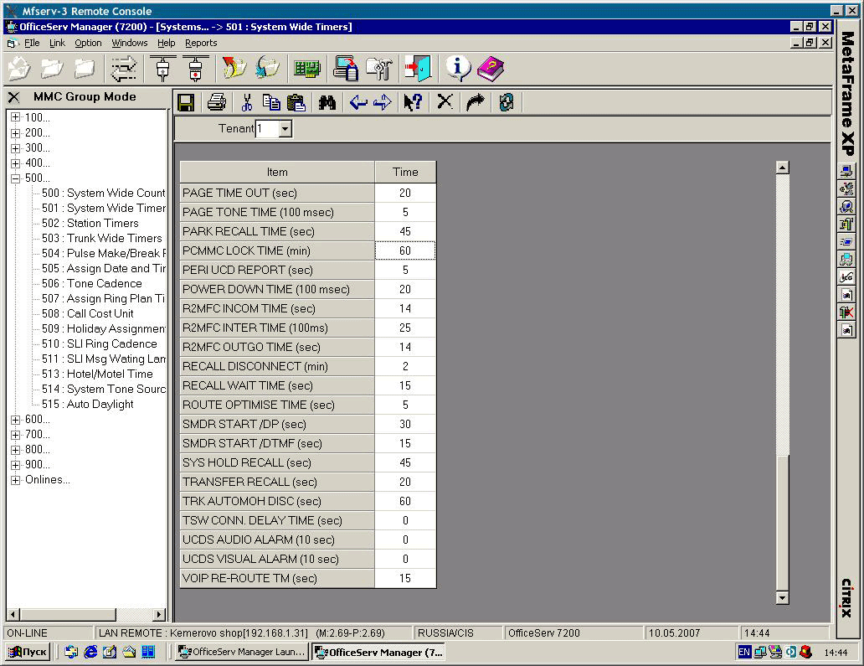Click the green circuit board icon
Viewport: 864px width, 666px height.
click(x=307, y=69)
